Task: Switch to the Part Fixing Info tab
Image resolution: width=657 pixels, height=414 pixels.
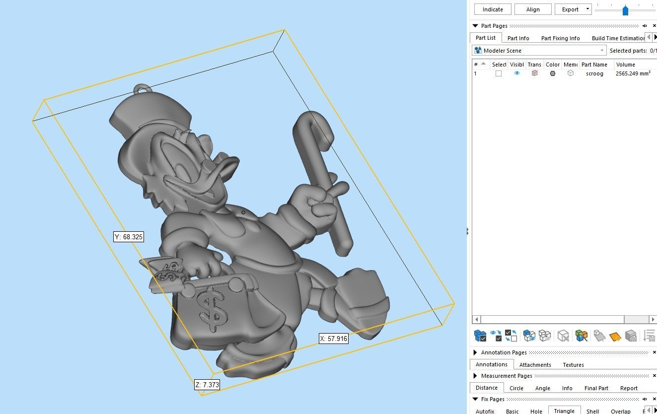Action: 560,38
